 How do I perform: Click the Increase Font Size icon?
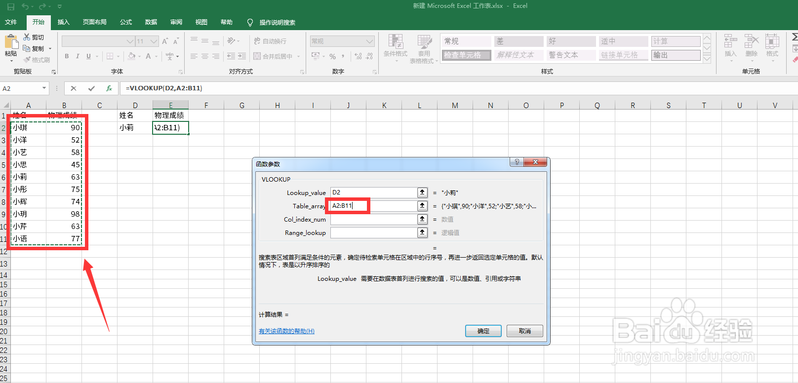click(165, 41)
